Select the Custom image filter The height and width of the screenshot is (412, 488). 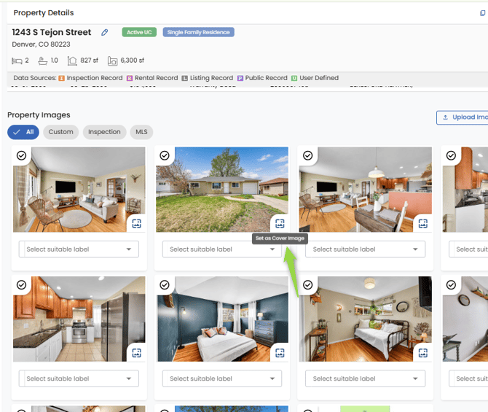(x=60, y=132)
